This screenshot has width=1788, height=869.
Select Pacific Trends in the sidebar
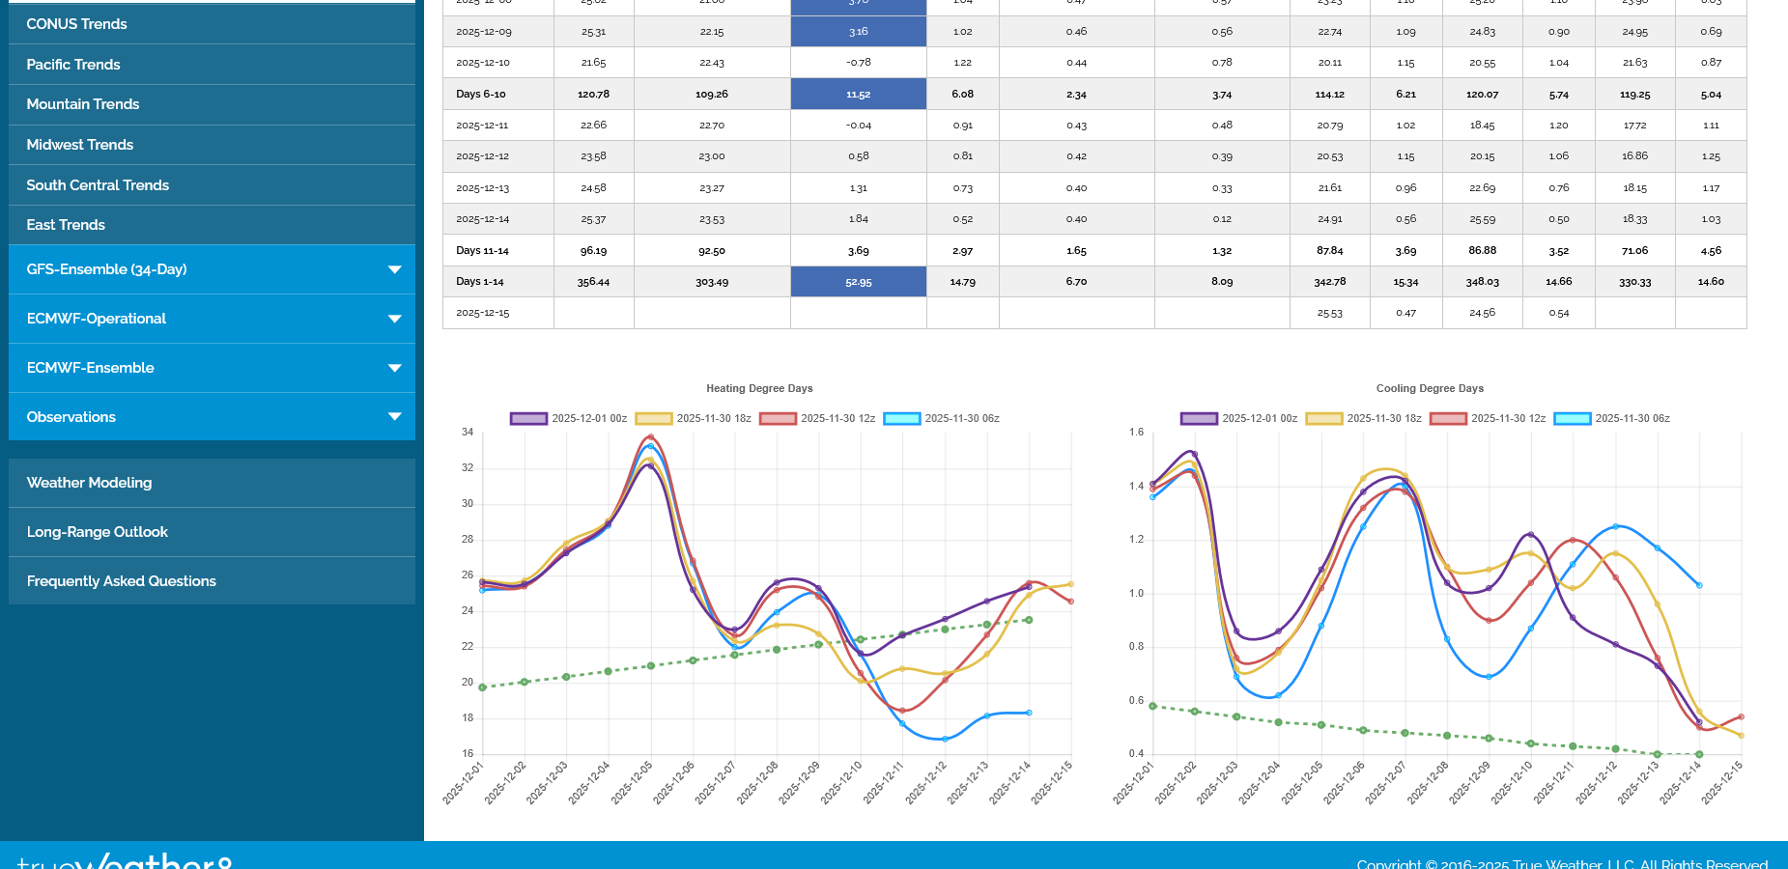[73, 65]
